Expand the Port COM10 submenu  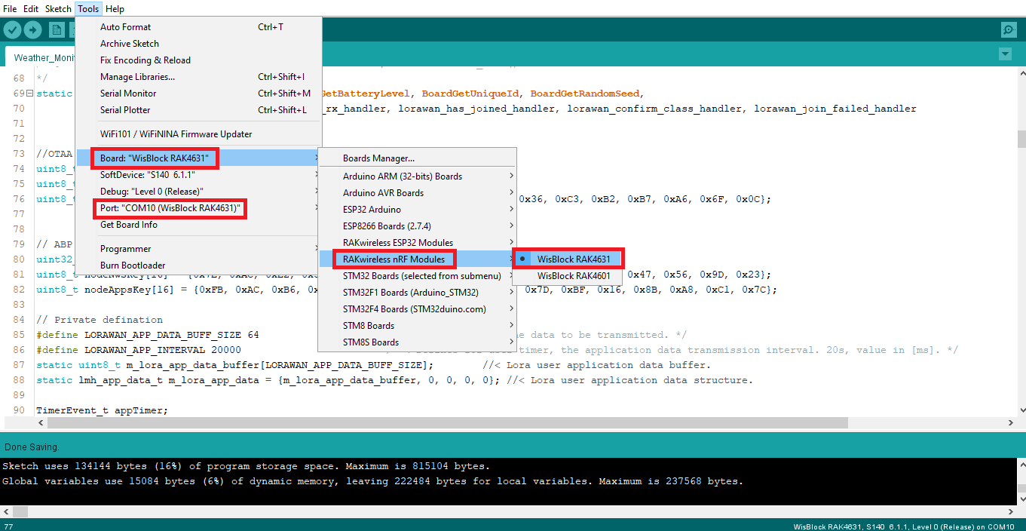click(x=170, y=208)
